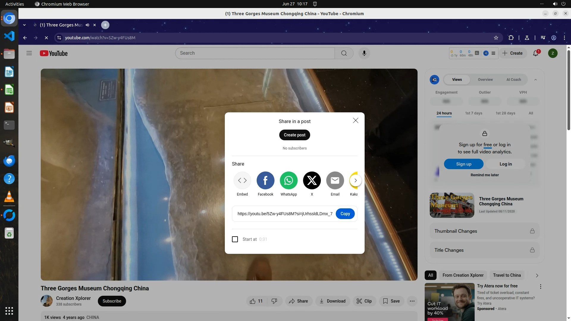Switch to the Overview tab

click(x=485, y=80)
